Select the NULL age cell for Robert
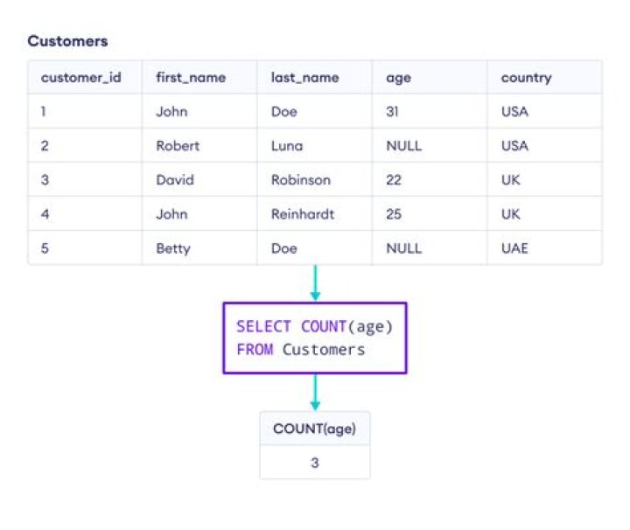The image size is (630, 530). pos(403,146)
